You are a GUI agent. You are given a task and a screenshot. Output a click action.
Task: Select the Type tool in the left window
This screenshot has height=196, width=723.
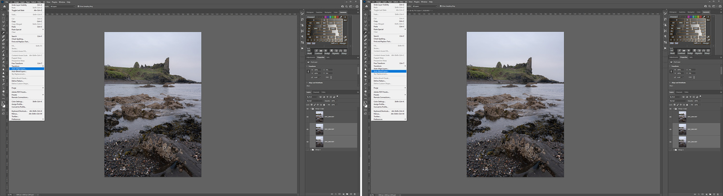point(3,81)
